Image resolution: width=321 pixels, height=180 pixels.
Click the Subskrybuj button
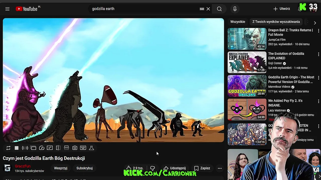click(x=85, y=168)
